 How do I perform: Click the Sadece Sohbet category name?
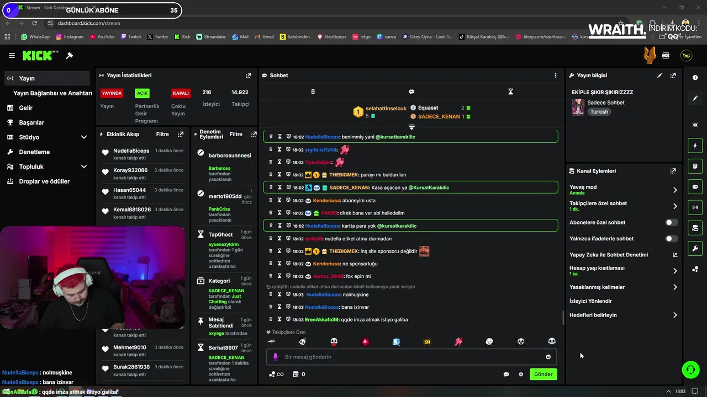click(x=606, y=103)
